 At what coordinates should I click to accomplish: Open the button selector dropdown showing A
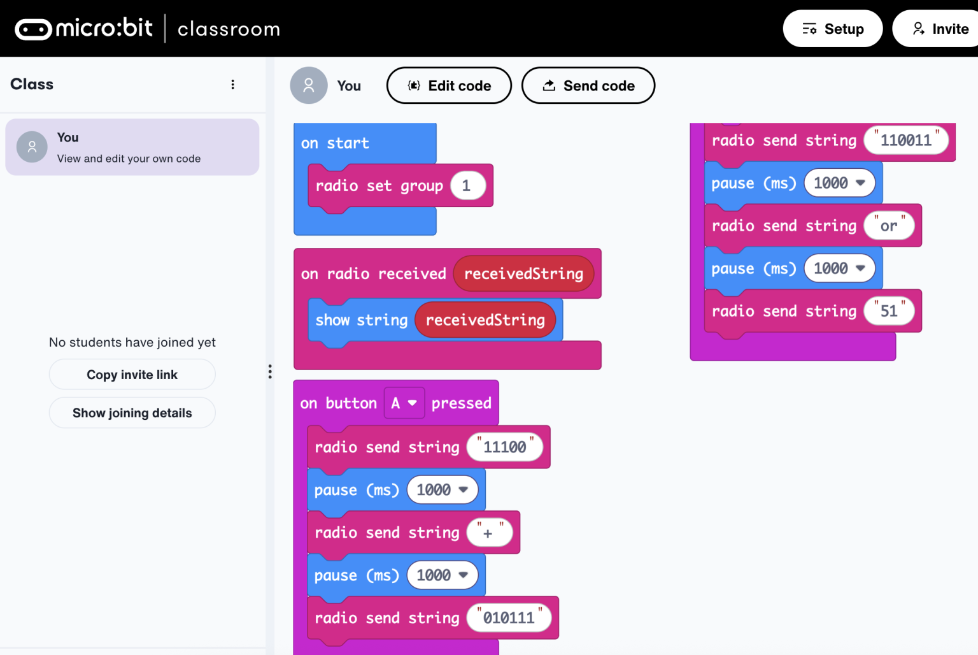[404, 403]
